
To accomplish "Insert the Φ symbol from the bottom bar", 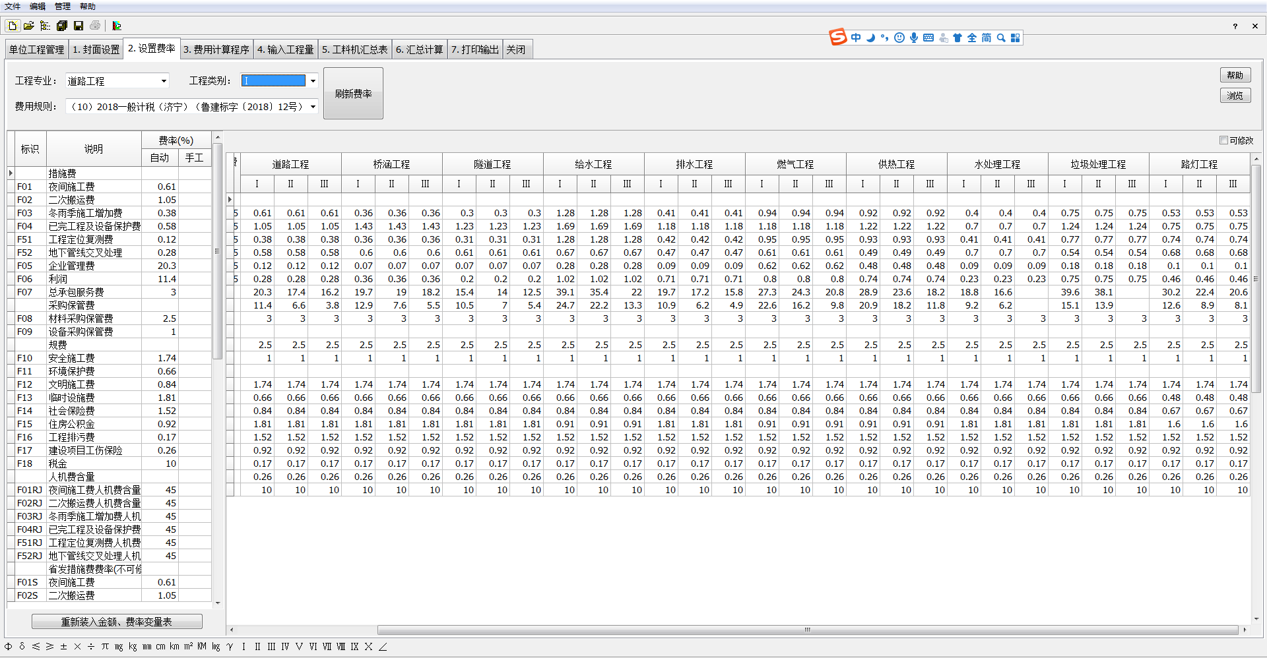I will coord(9,647).
